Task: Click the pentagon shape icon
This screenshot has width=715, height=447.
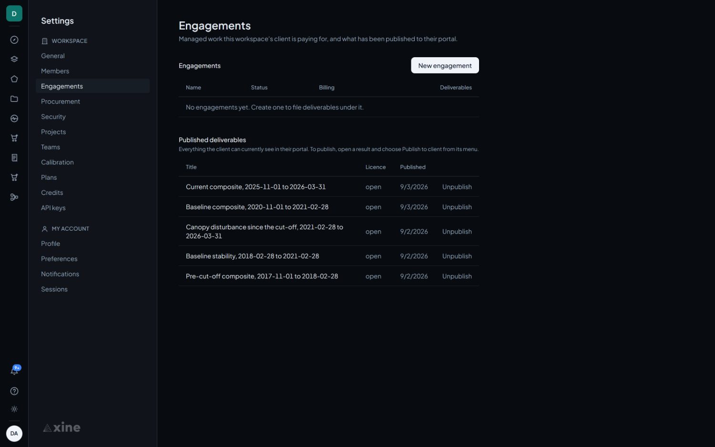Action: coord(14,79)
